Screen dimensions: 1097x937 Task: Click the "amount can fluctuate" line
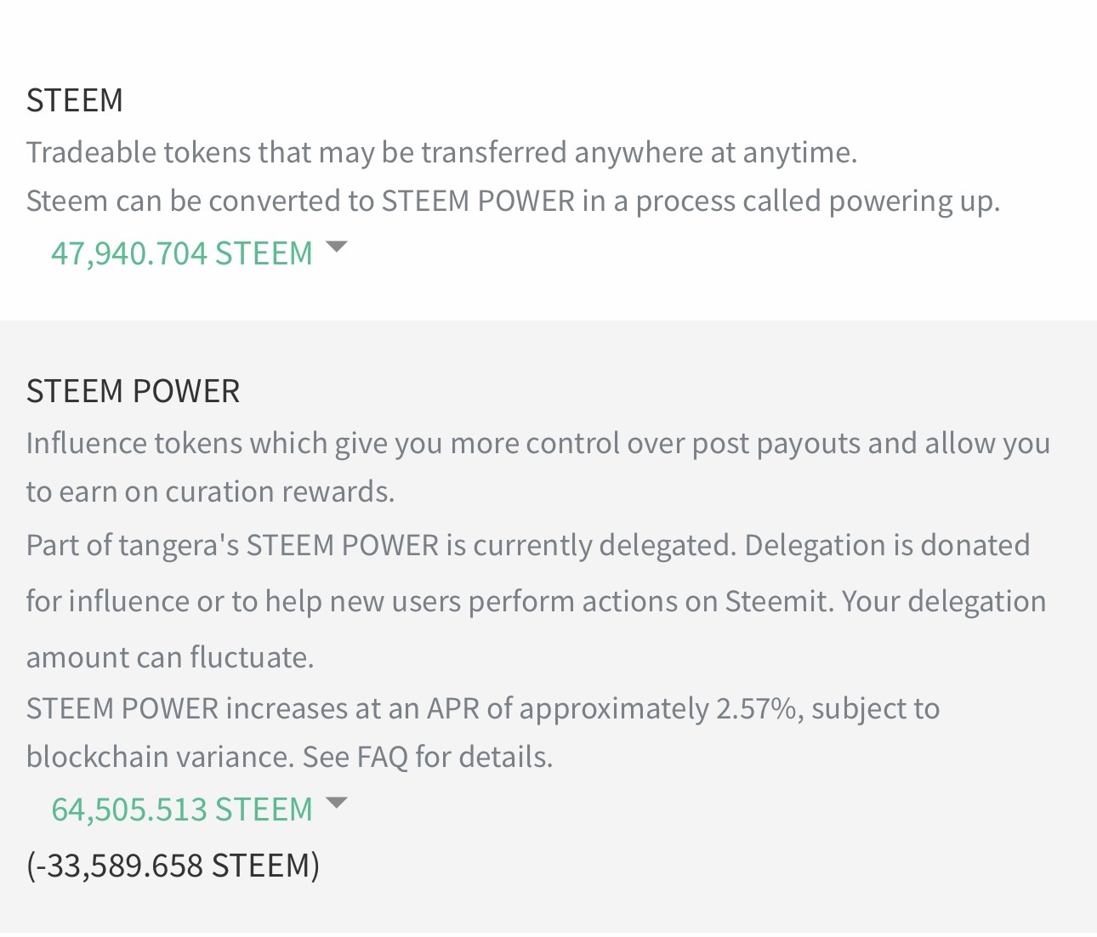(x=170, y=657)
